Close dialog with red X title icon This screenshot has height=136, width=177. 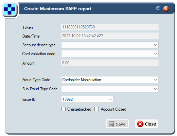click(166, 9)
